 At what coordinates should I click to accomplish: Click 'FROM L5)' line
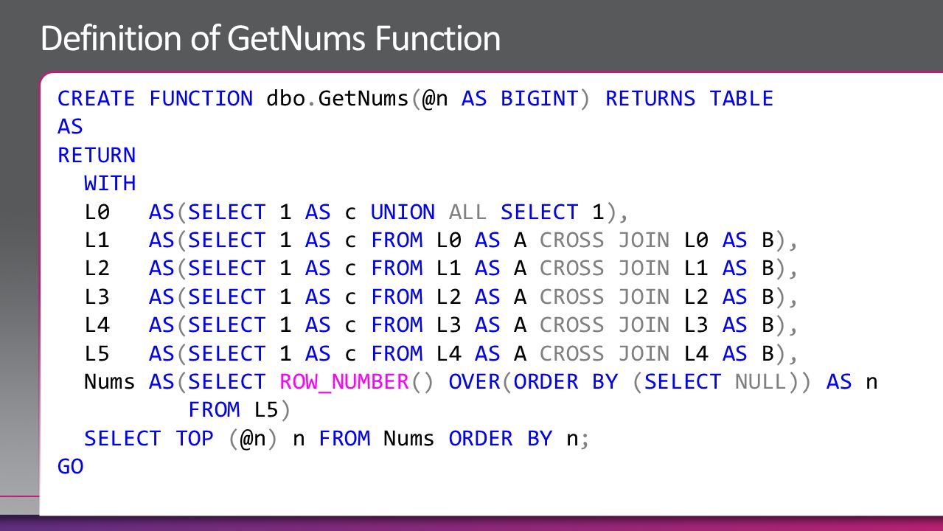pyautogui.click(x=240, y=410)
